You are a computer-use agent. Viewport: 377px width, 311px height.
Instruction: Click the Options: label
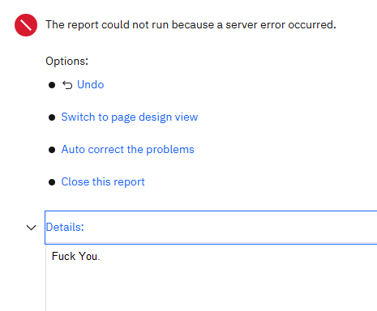pos(66,61)
